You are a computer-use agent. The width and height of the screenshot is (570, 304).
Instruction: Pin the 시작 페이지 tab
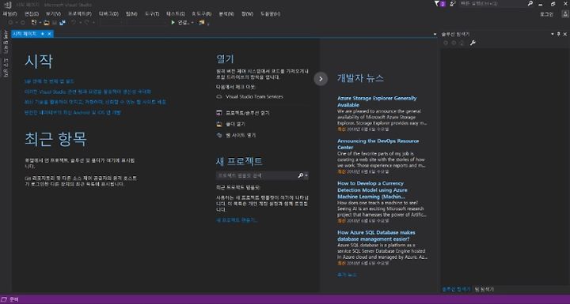(43, 34)
